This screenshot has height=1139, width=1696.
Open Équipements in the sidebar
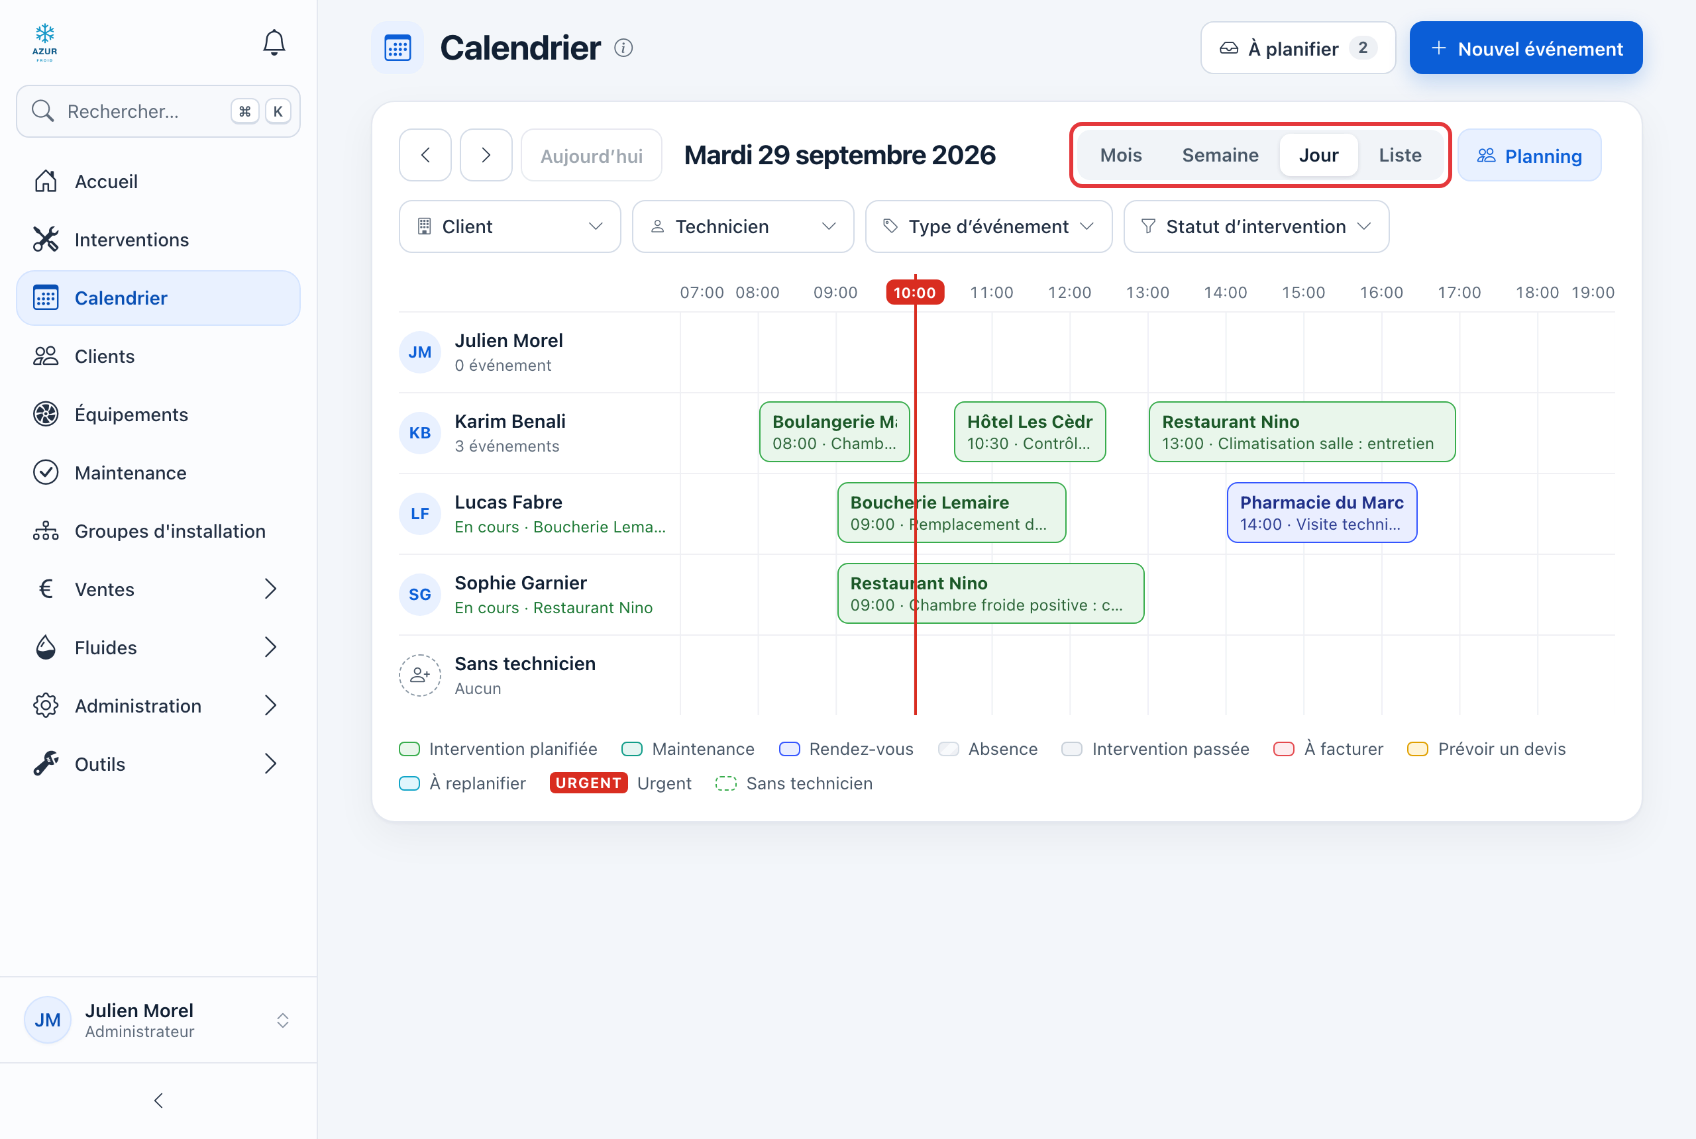pos(158,414)
